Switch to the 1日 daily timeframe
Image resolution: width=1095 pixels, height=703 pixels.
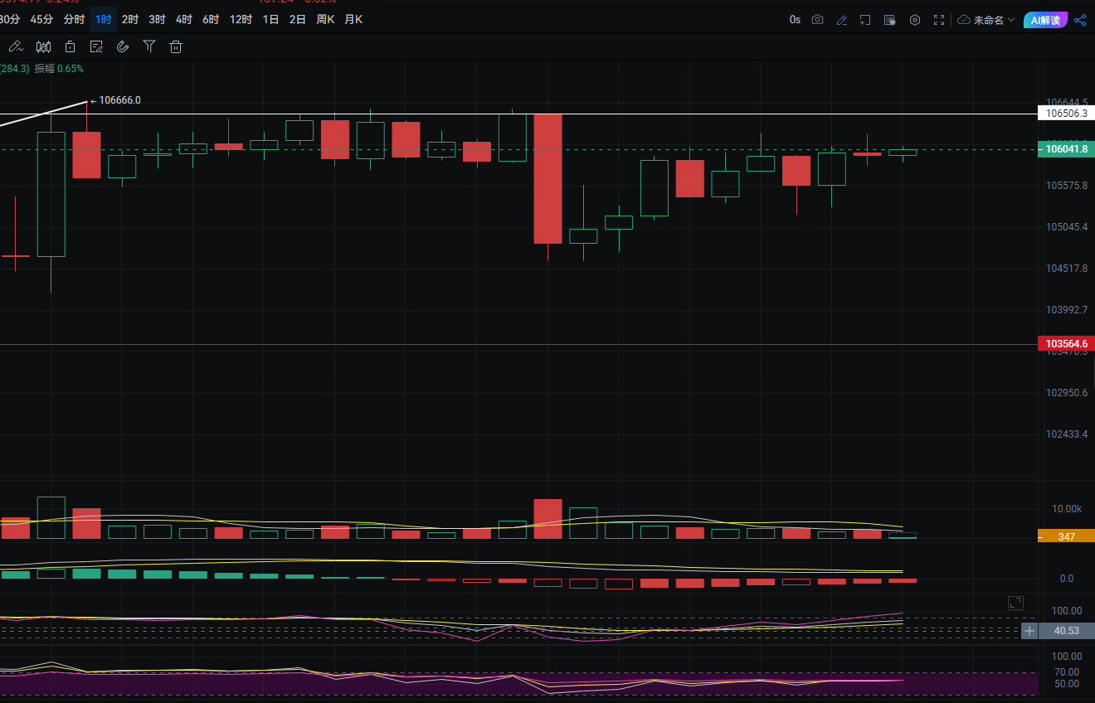click(x=270, y=19)
